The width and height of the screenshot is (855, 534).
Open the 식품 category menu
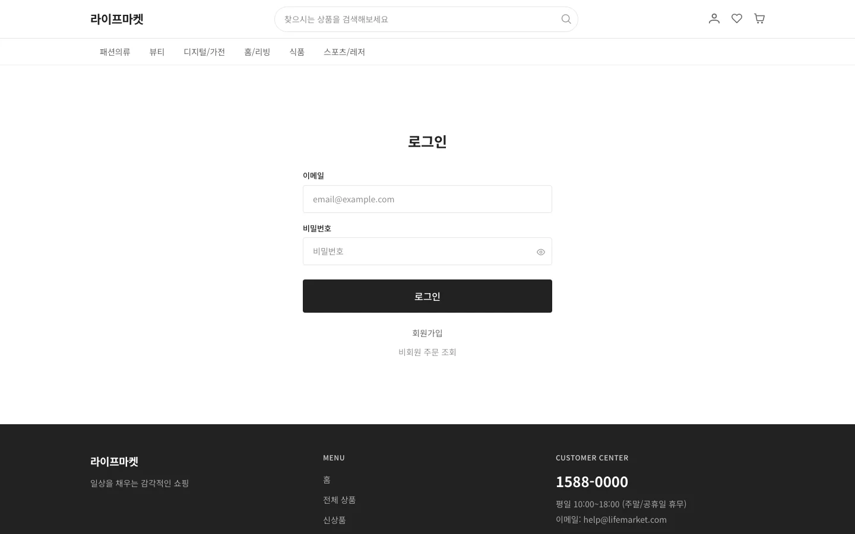297,52
